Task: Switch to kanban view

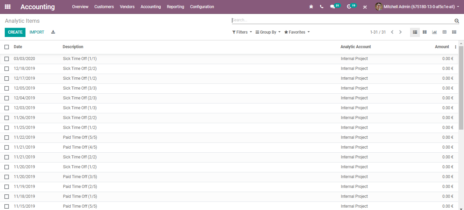Action: [x=425, y=32]
